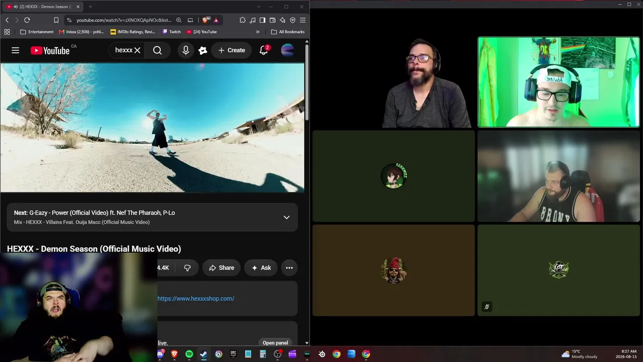Open the more actions three-dot menu
Image resolution: width=643 pixels, height=362 pixels.
[x=289, y=268]
